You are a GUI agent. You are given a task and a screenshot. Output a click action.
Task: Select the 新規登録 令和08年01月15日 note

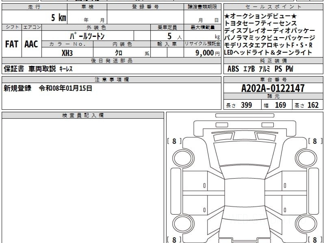pyautogui.click(x=48, y=88)
